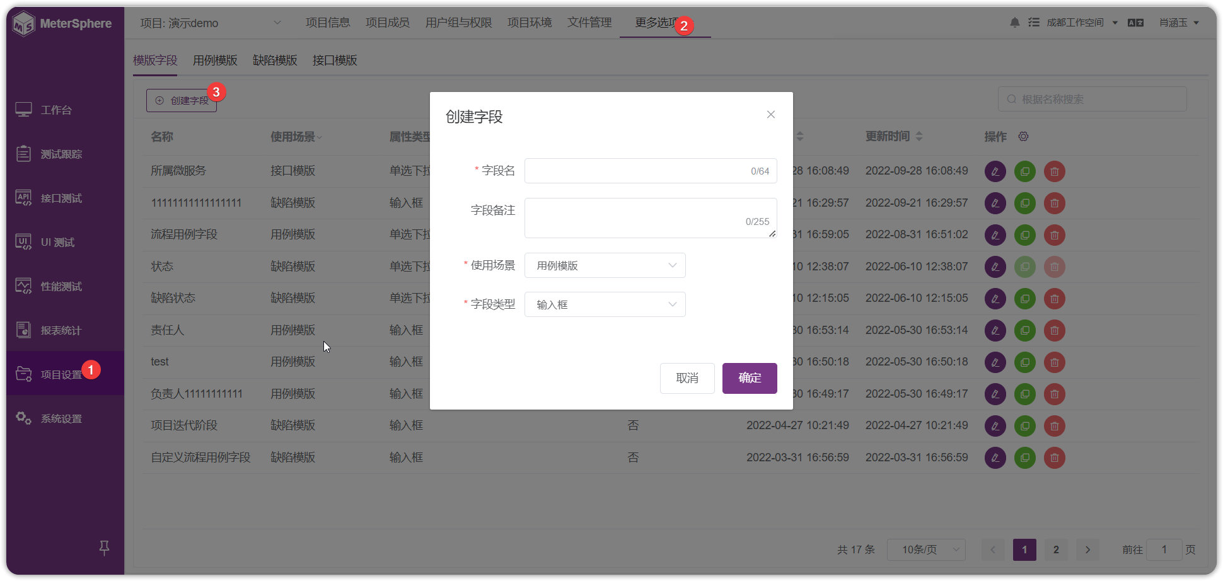This screenshot has width=1223, height=581.
Task: Open 工作台 in the sidebar
Action: point(66,110)
